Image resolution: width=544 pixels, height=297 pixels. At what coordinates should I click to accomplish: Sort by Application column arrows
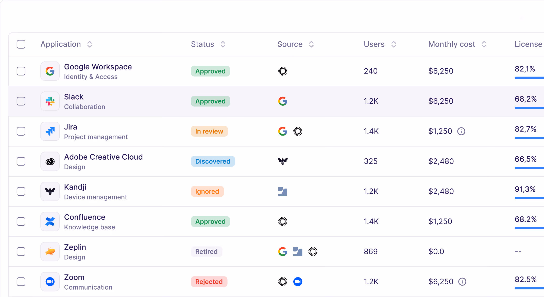click(x=90, y=44)
